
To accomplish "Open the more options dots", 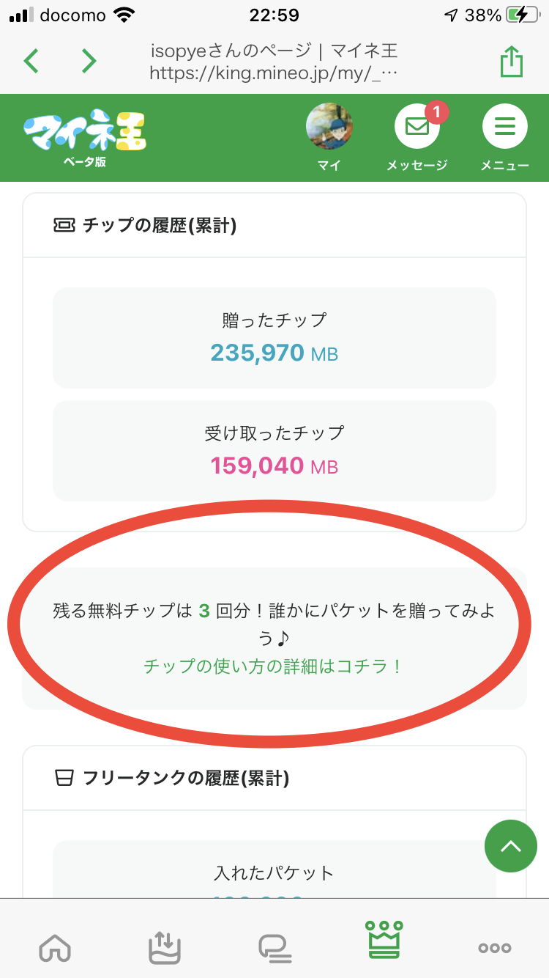I will 494,947.
